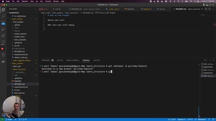Open editor More Actions ellipsis menu
The image size is (216, 121).
pos(213,9)
